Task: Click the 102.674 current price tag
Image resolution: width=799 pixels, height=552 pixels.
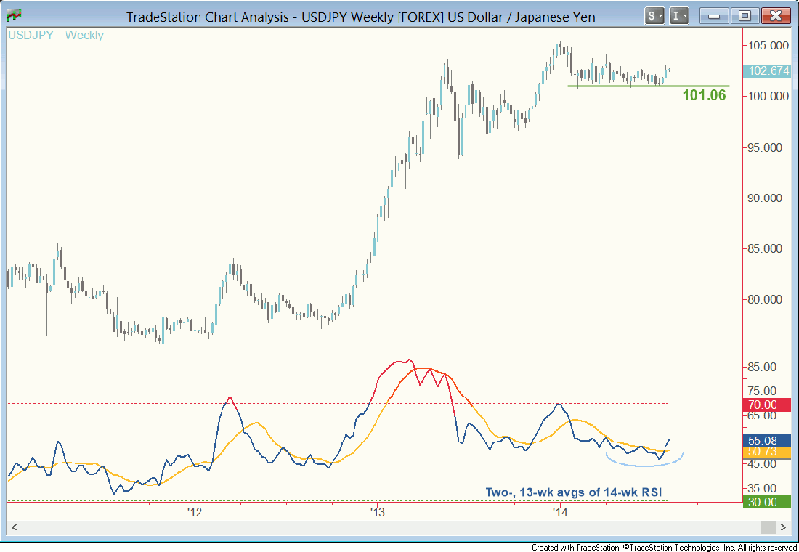Action: 768,71
